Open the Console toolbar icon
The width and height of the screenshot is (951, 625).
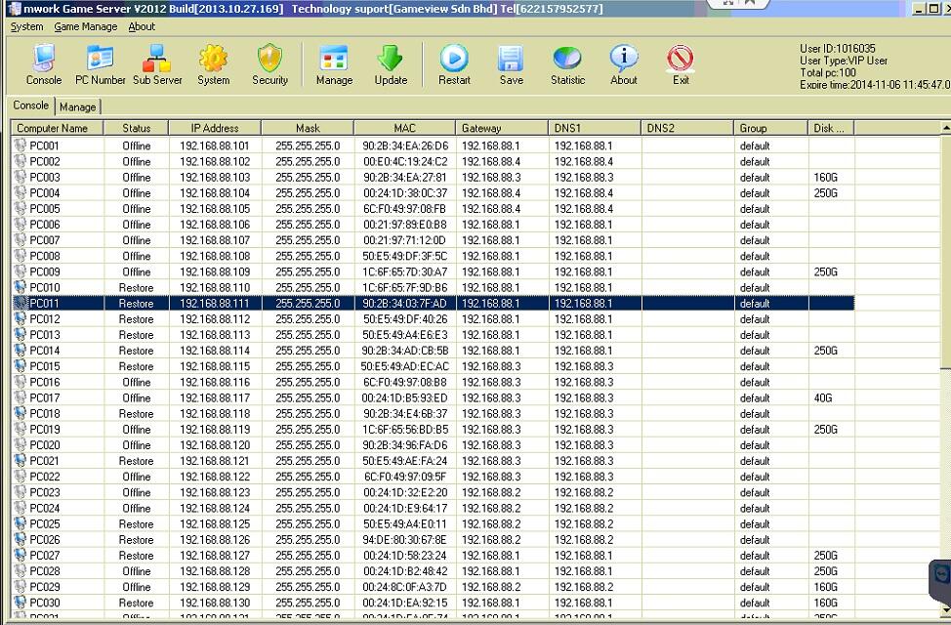43,63
